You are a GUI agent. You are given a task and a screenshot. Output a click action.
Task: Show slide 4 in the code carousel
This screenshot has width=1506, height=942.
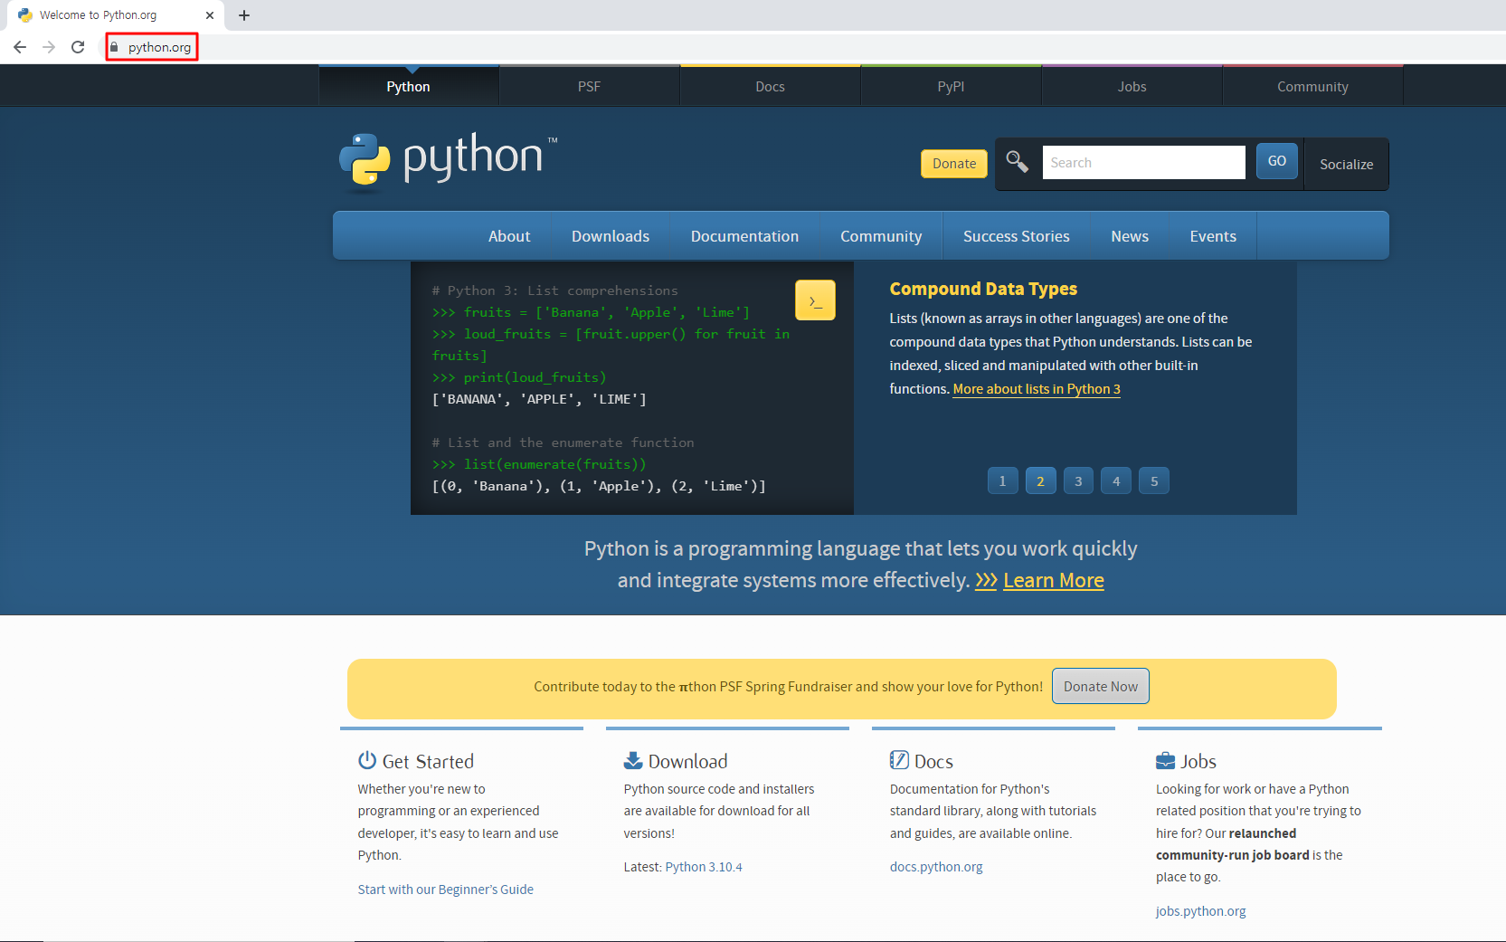(1116, 481)
